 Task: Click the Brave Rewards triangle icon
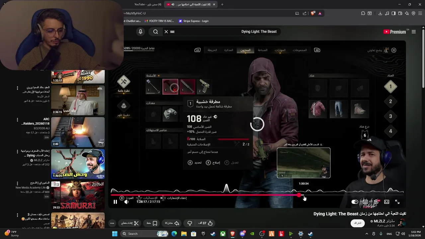(320, 13)
